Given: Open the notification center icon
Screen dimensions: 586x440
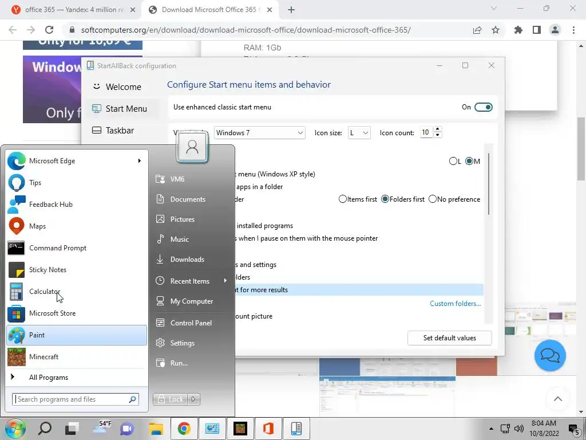Looking at the screenshot, I should coord(573,429).
